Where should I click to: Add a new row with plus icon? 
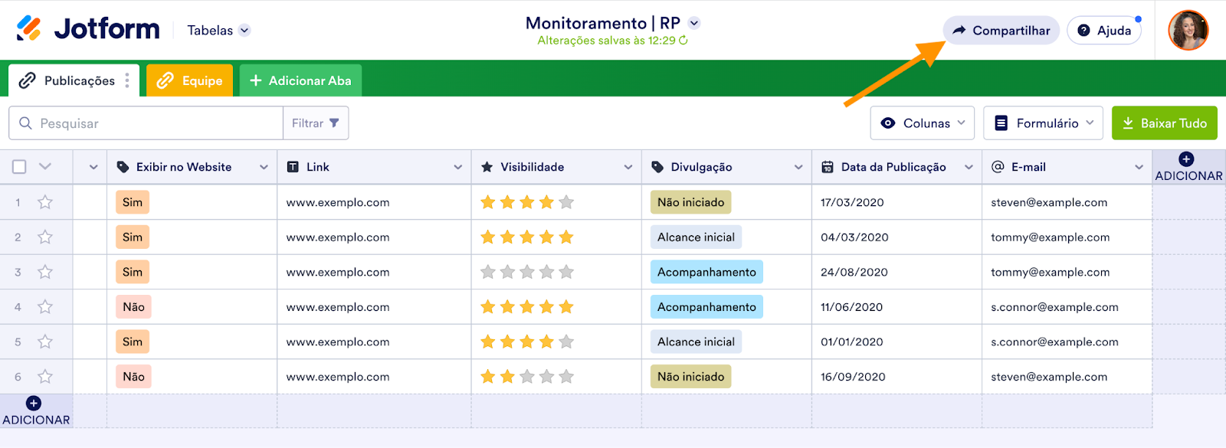pos(34,404)
